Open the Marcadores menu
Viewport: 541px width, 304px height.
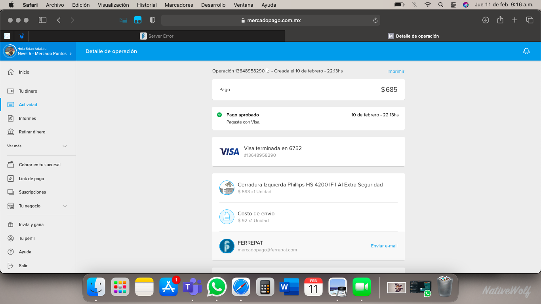[179, 5]
